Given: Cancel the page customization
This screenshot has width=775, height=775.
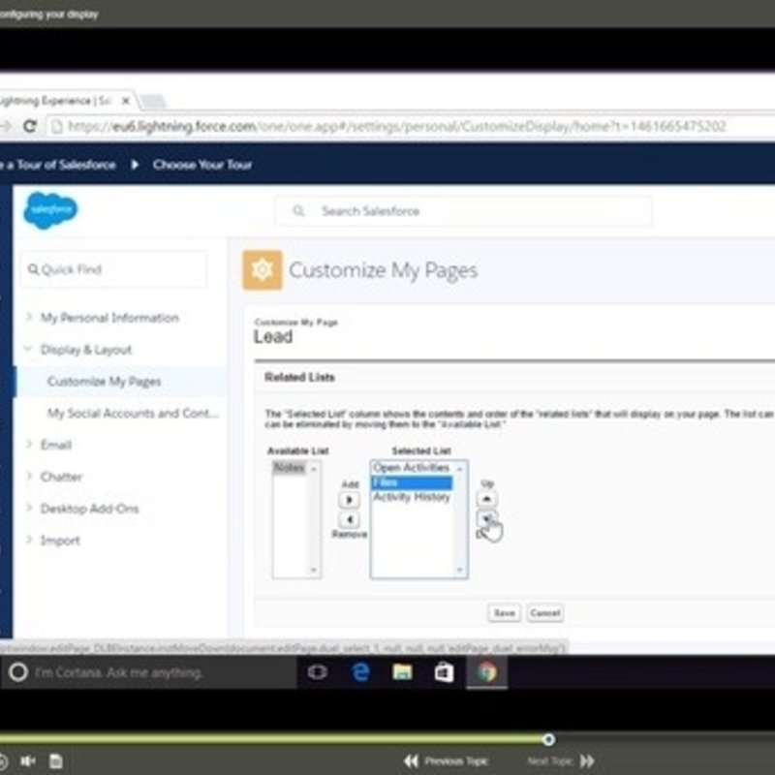Looking at the screenshot, I should [x=545, y=613].
